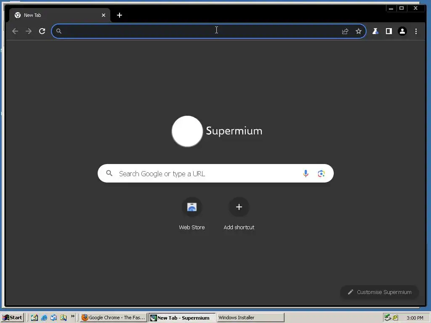Switch to the Google Chrome Firefox taskbar window
This screenshot has width=431, height=323.
(114, 318)
